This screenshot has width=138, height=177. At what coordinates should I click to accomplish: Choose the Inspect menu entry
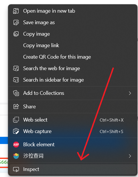73,169
